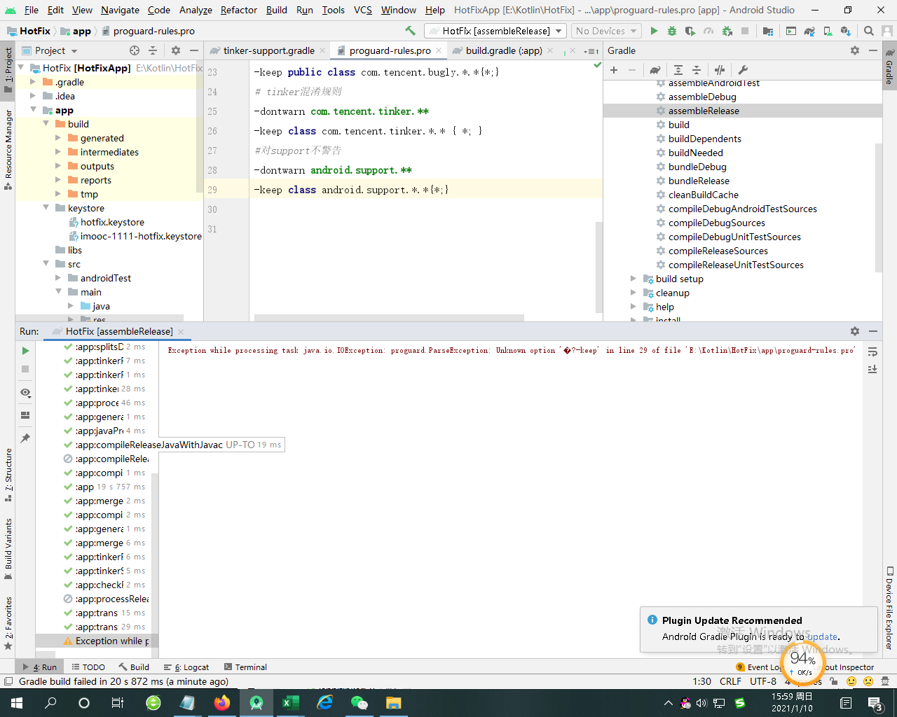This screenshot has width=897, height=717.
Task: Expand build setup in Gradle tasks
Action: [634, 279]
